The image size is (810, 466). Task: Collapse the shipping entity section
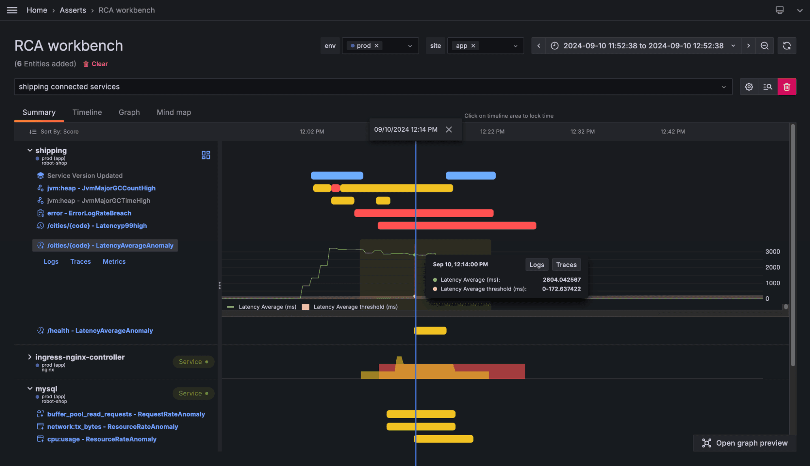(x=29, y=150)
